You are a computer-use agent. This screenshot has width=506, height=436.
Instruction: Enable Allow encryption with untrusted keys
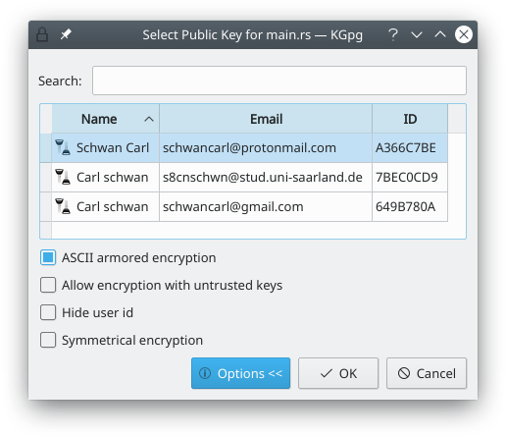[48, 285]
